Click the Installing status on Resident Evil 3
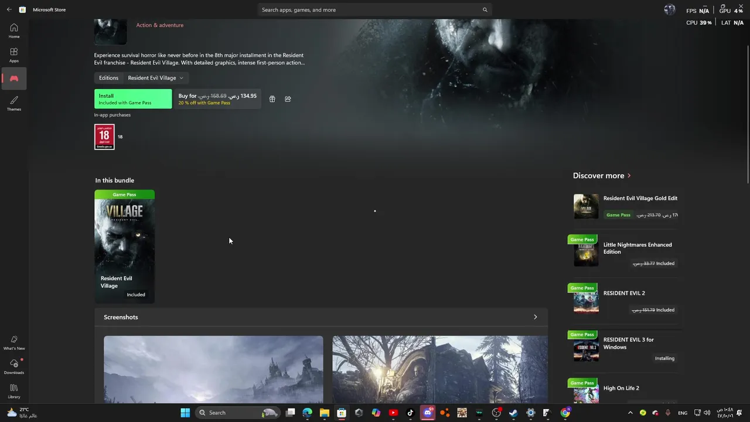Image resolution: width=750 pixels, height=422 pixels. [x=664, y=358]
